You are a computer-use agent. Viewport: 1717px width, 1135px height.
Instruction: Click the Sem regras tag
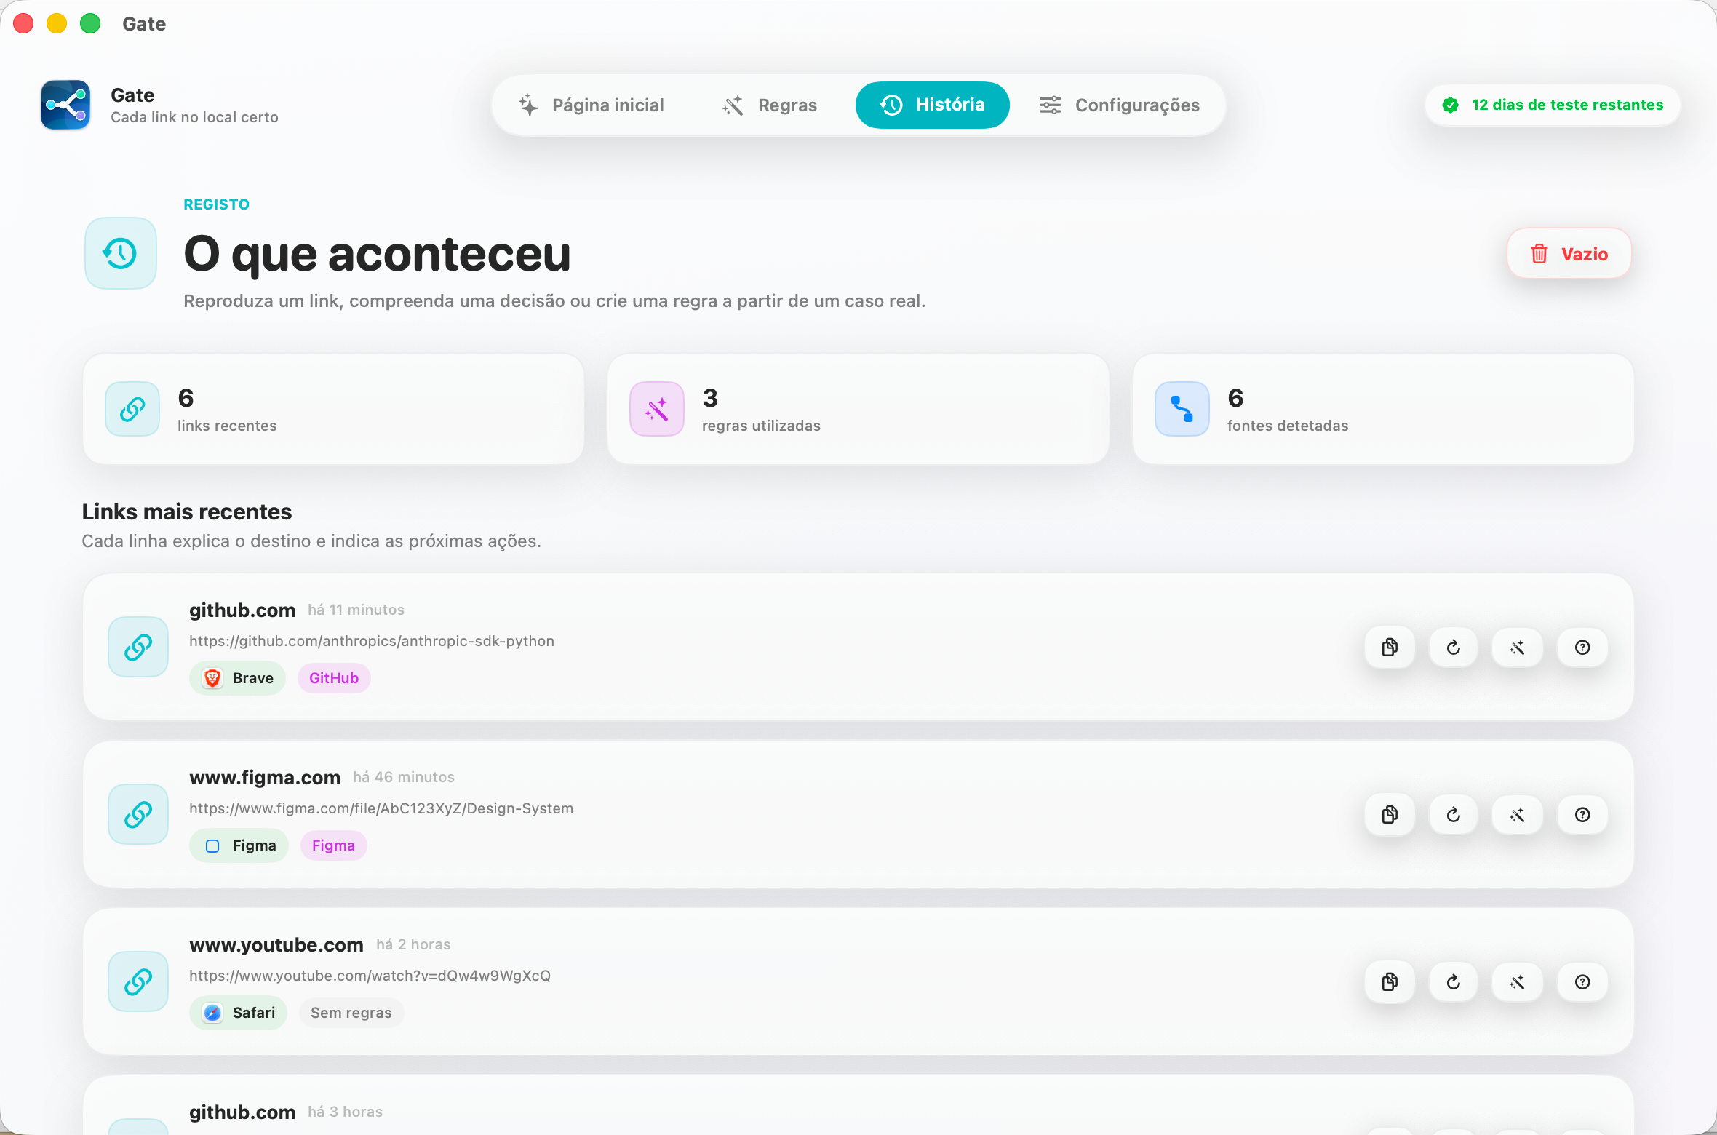pos(351,1013)
